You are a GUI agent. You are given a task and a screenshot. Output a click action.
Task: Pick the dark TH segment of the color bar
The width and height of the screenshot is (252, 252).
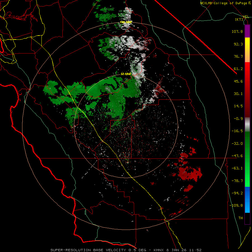(247, 218)
